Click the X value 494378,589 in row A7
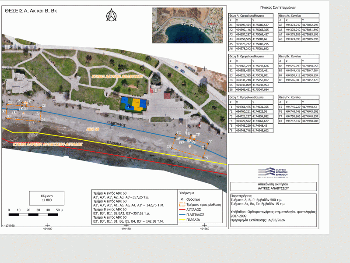Image resolution: width=350 pixels, height=263 pixels. click(x=293, y=35)
